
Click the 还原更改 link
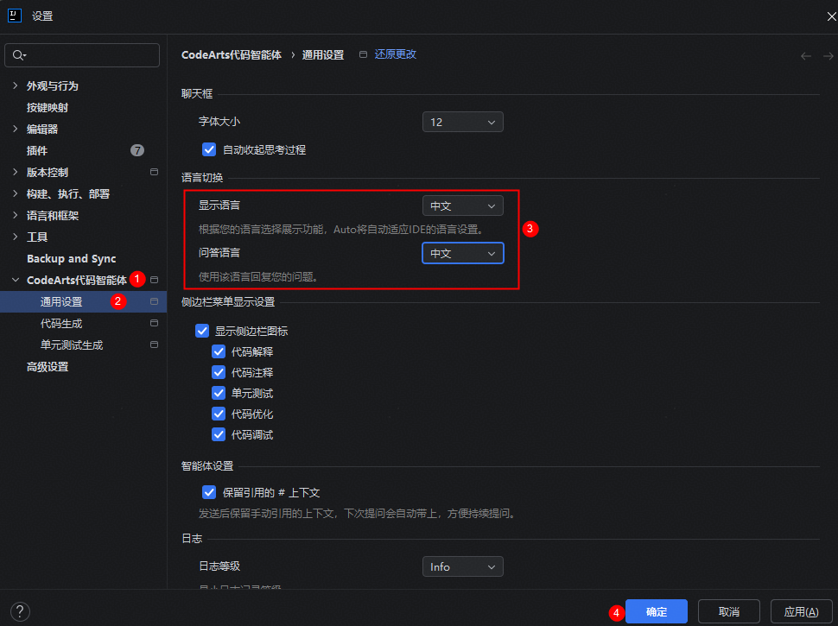[395, 54]
